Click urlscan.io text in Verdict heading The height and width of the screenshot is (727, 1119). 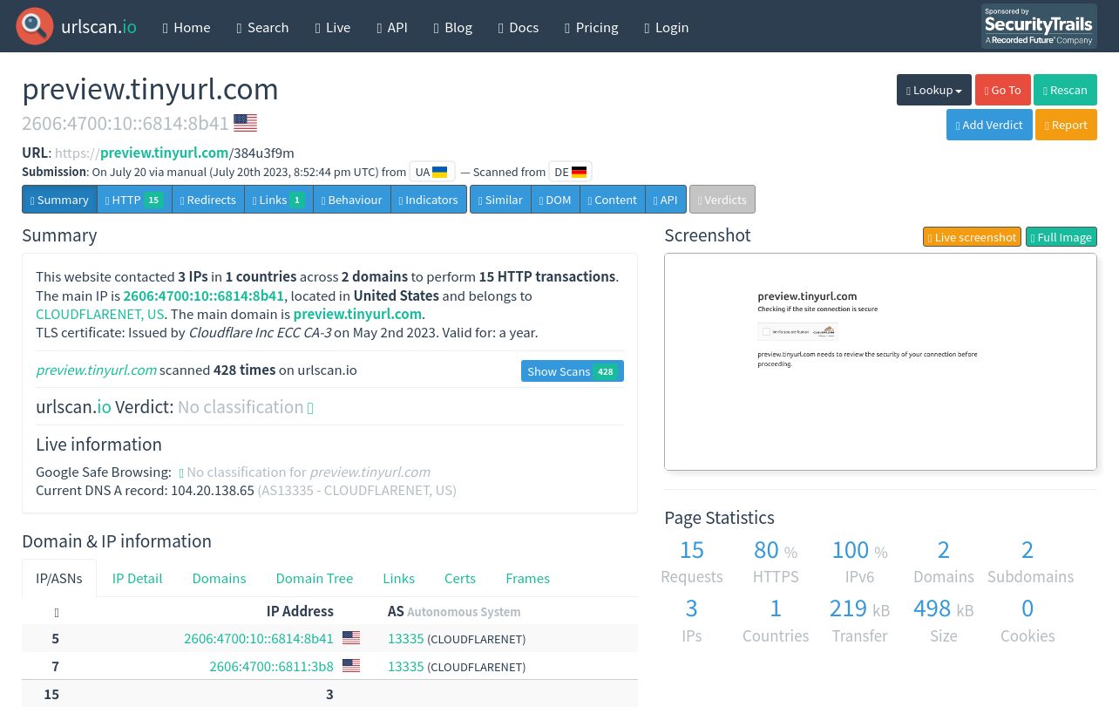click(x=73, y=407)
